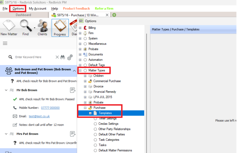The width and height of the screenshot is (237, 153).
Task: Click the notes pencil icon by Notes
Action: pos(15,125)
